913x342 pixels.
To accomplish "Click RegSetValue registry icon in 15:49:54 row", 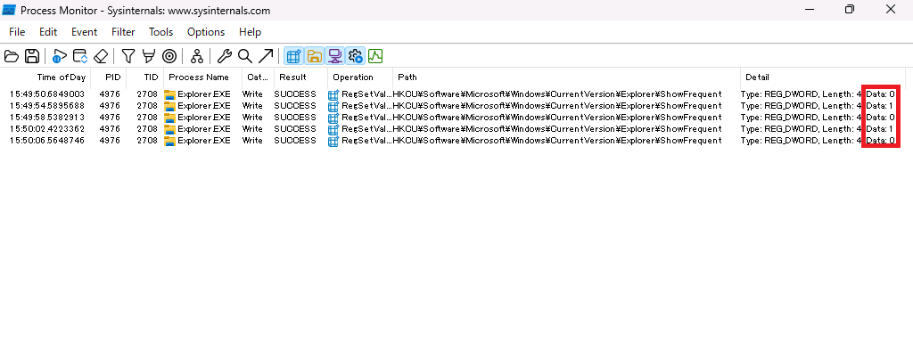I will [333, 106].
